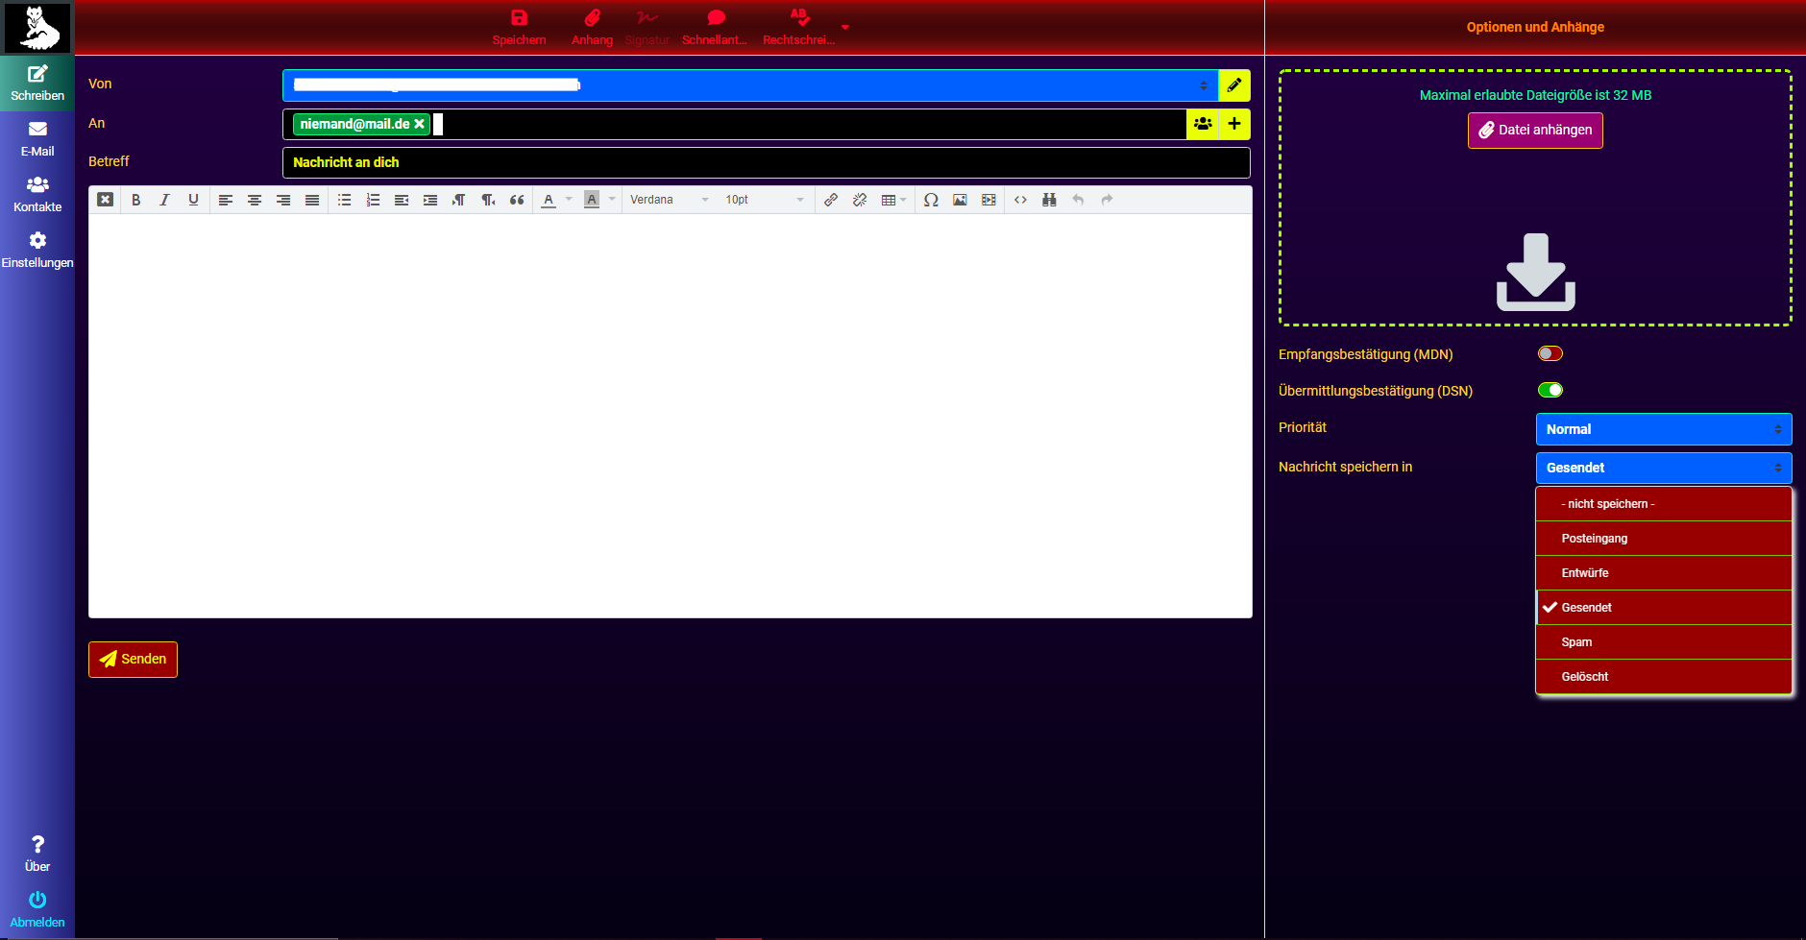
Task: Click the Senden button
Action: 134,660
